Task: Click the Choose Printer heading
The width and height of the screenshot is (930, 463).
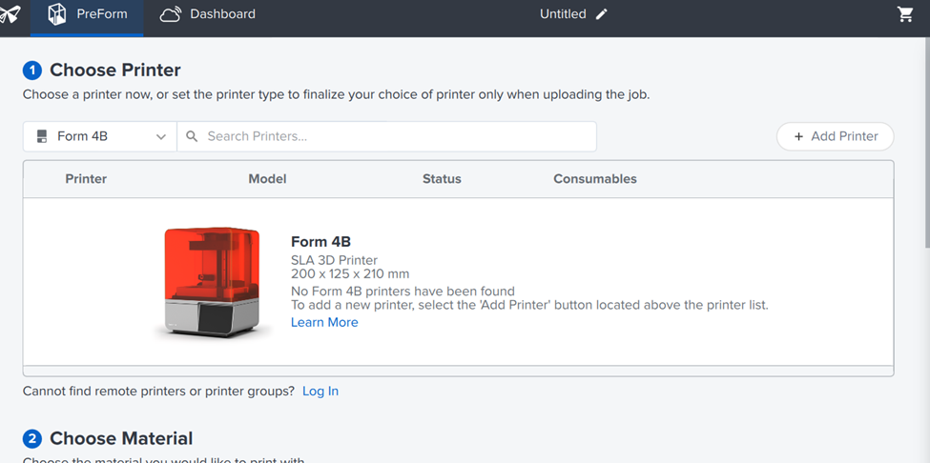Action: (x=115, y=70)
